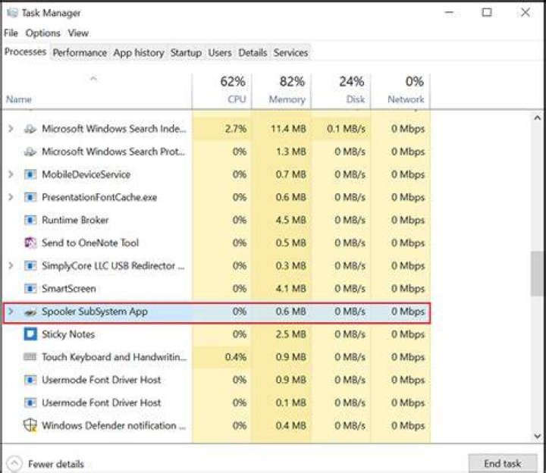The width and height of the screenshot is (546, 473).
Task: Select the Processes tab
Action: tap(26, 52)
